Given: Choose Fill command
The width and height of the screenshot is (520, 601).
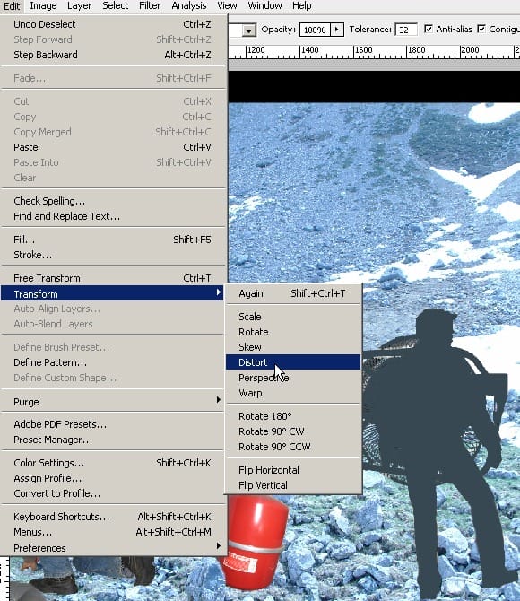Looking at the screenshot, I should [112, 240].
